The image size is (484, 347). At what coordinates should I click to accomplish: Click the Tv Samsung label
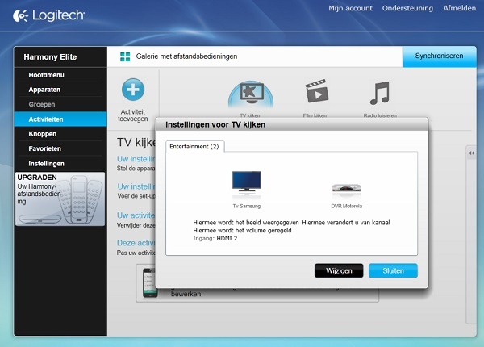click(246, 206)
